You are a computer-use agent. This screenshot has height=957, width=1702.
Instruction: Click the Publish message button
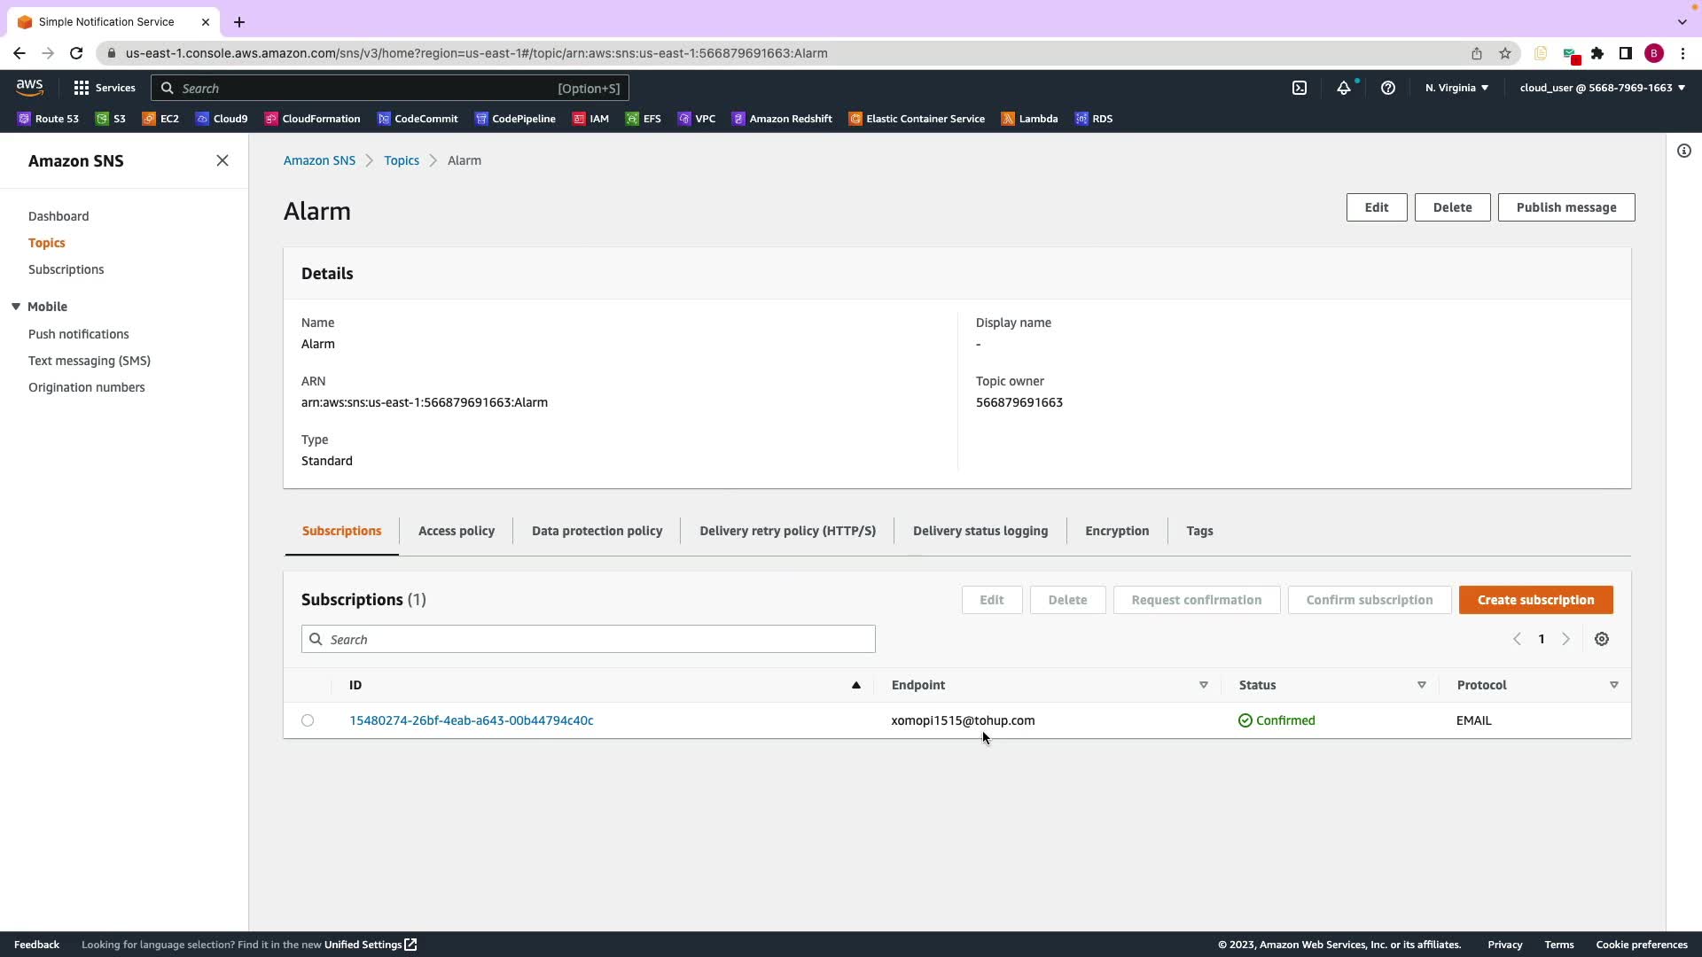tap(1565, 207)
